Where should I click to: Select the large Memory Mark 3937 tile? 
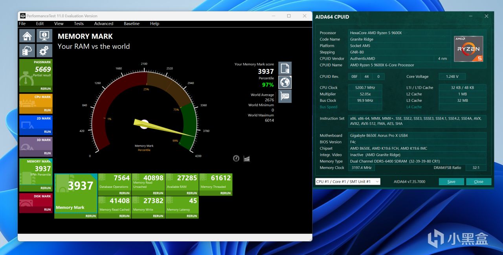pyautogui.click(x=76, y=193)
